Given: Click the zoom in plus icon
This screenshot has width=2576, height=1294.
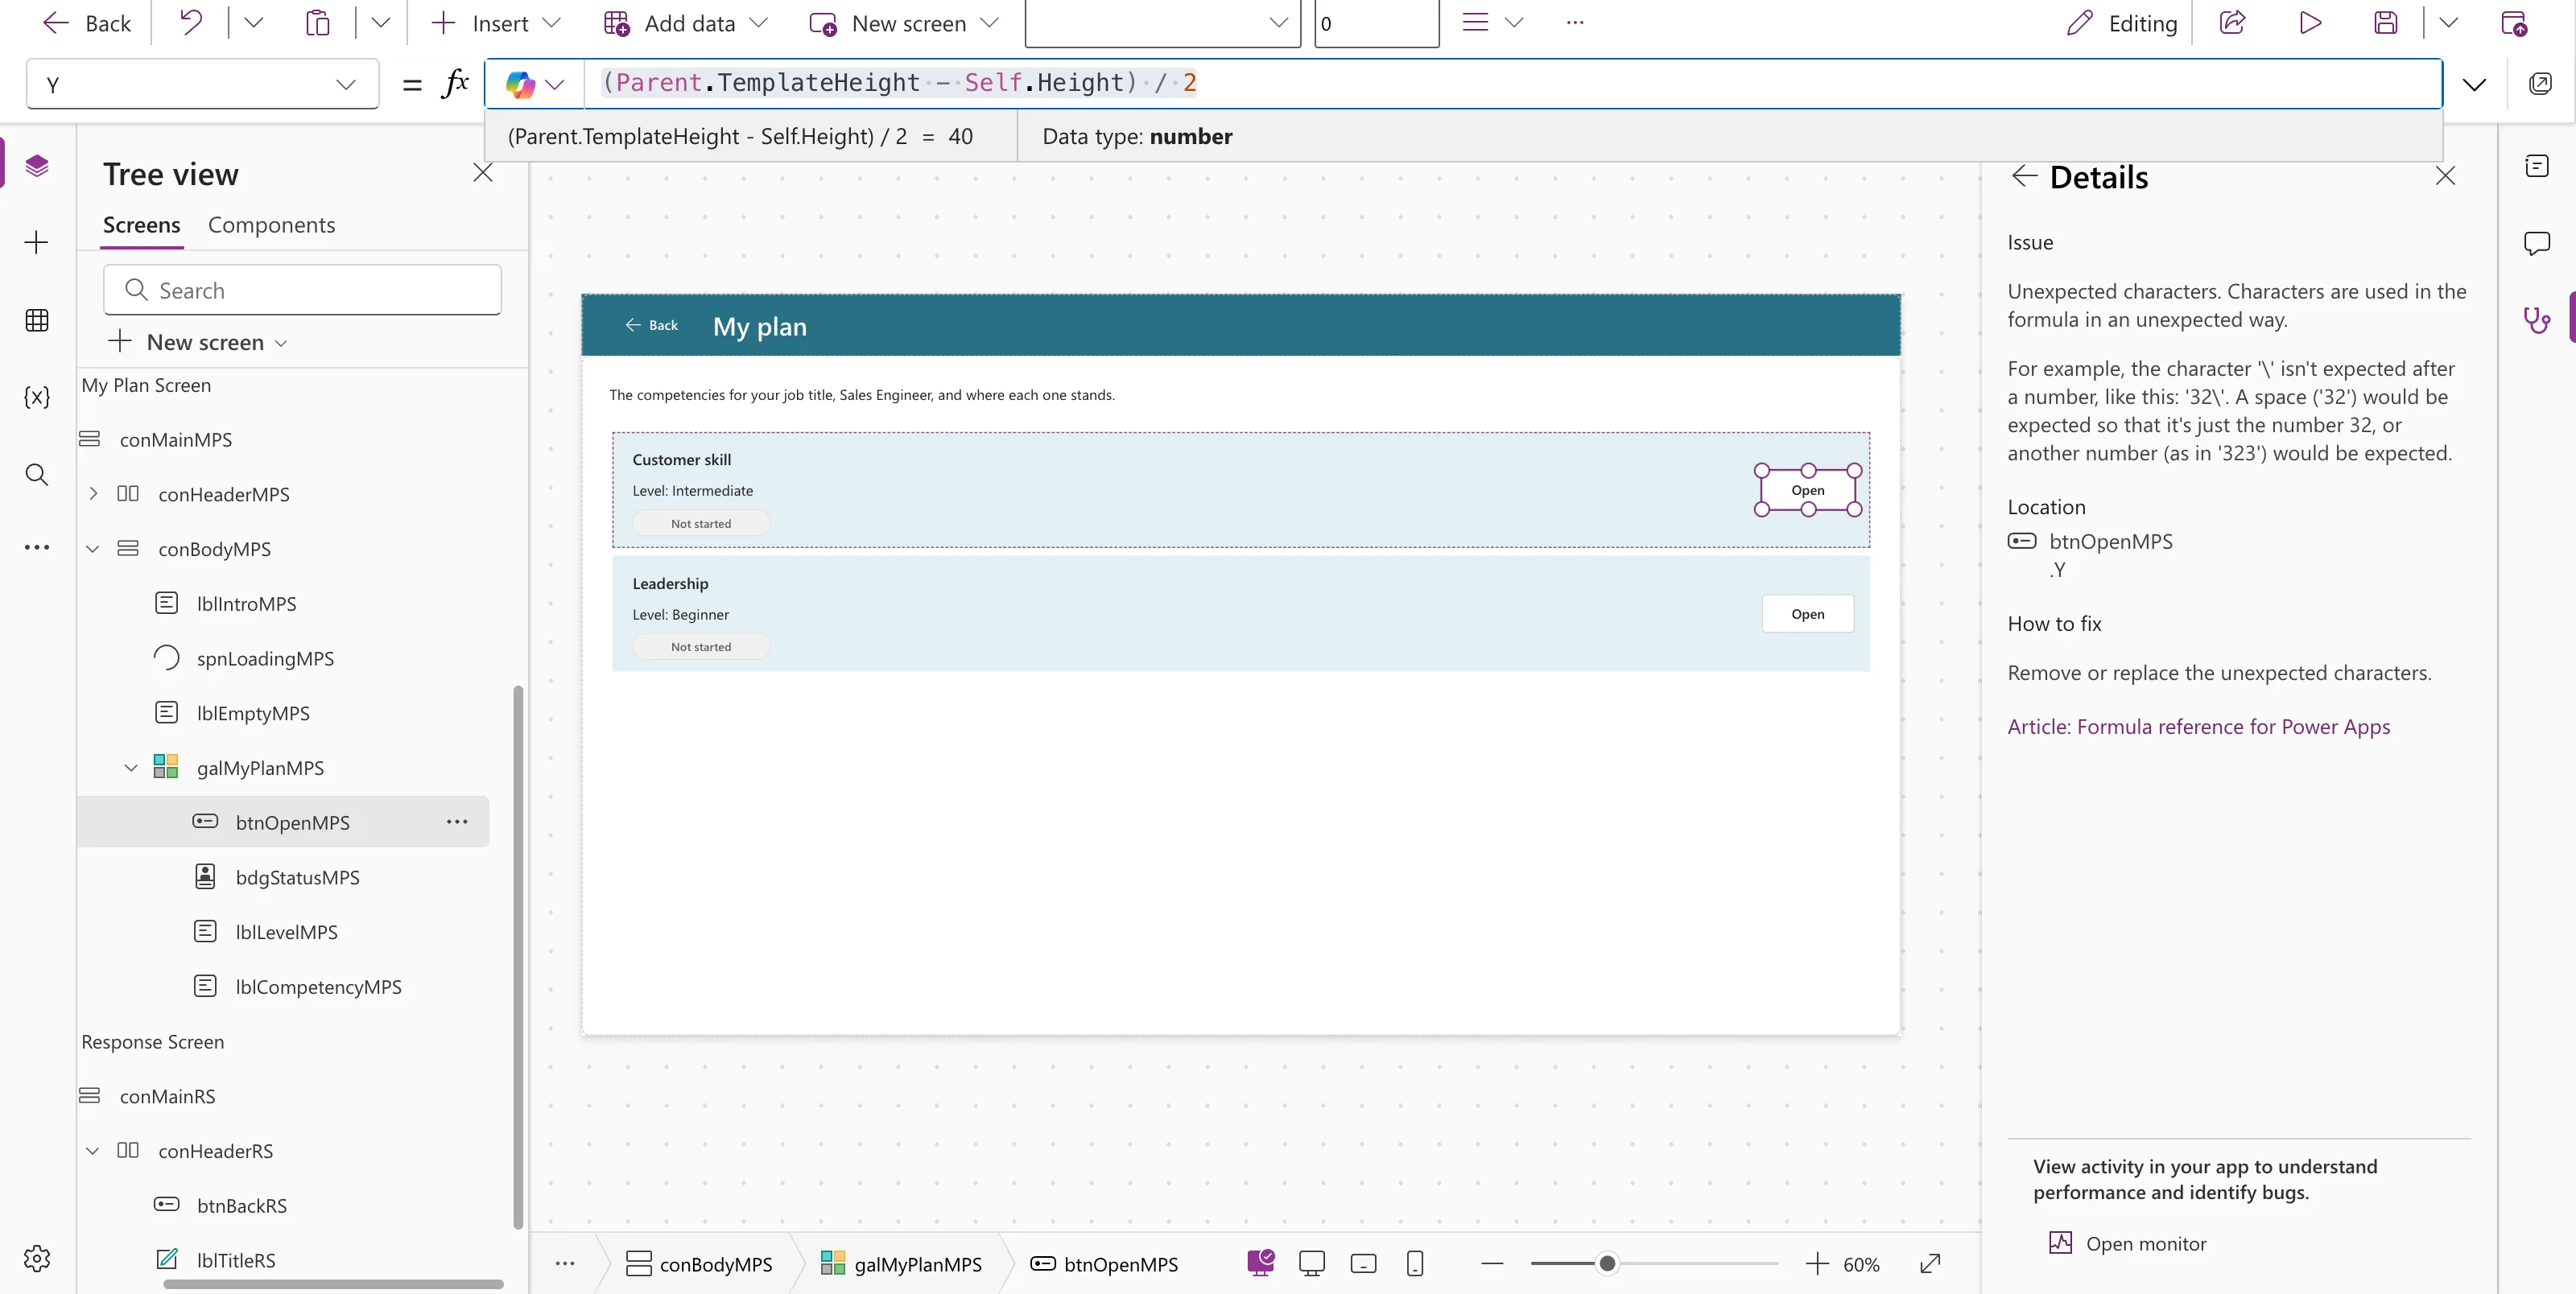Looking at the screenshot, I should [1817, 1264].
